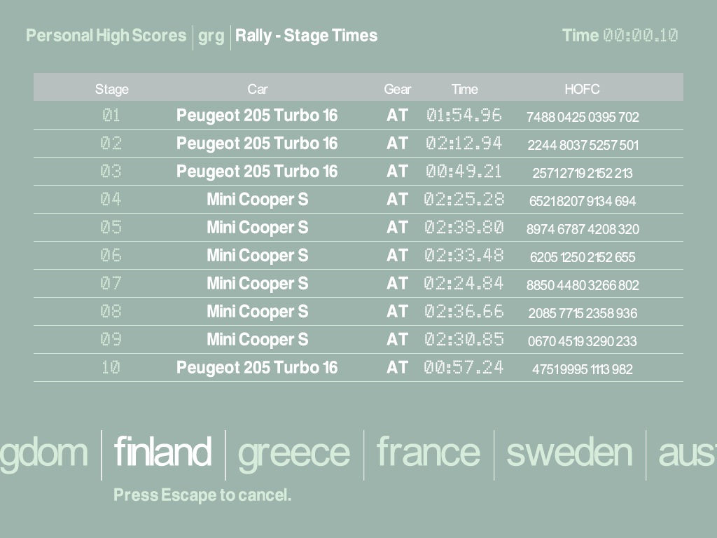Screen dimensions: 717x538
Task: Click the HOFC code for stage 05
Action: 583,229
